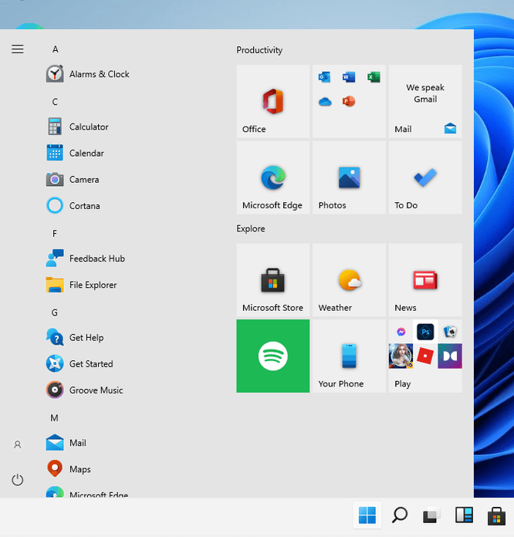Viewport: 514px width, 537px height.
Task: Expand the hamburger menu at top-left
Action: [18, 49]
